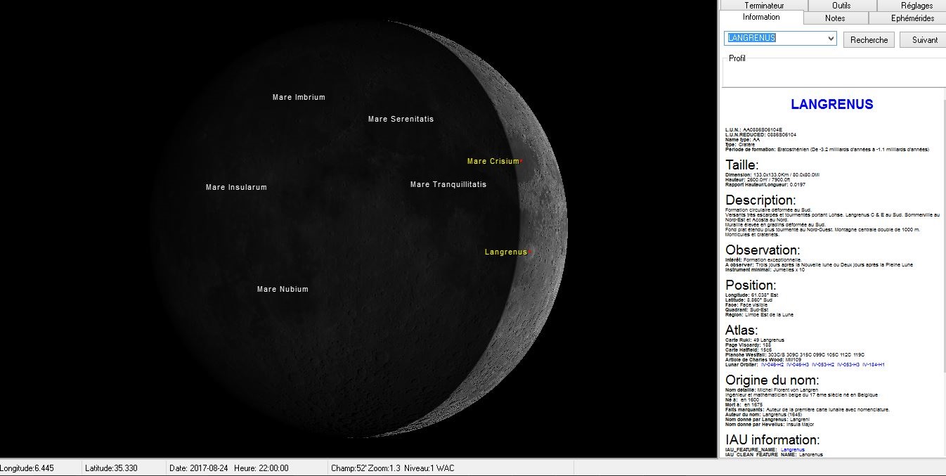Click the Position: section heading
Screen dimensions: 946x476
tap(751, 285)
